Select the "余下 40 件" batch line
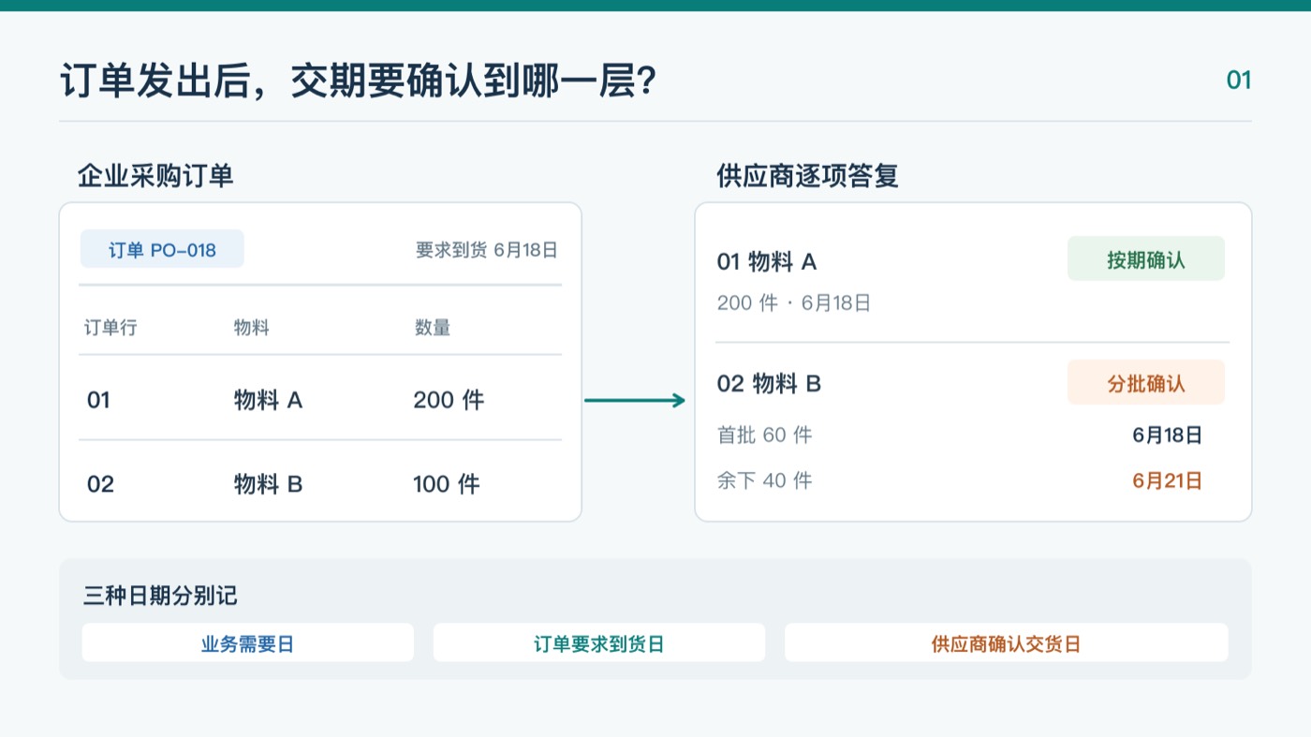The height and width of the screenshot is (737, 1311). pos(764,480)
